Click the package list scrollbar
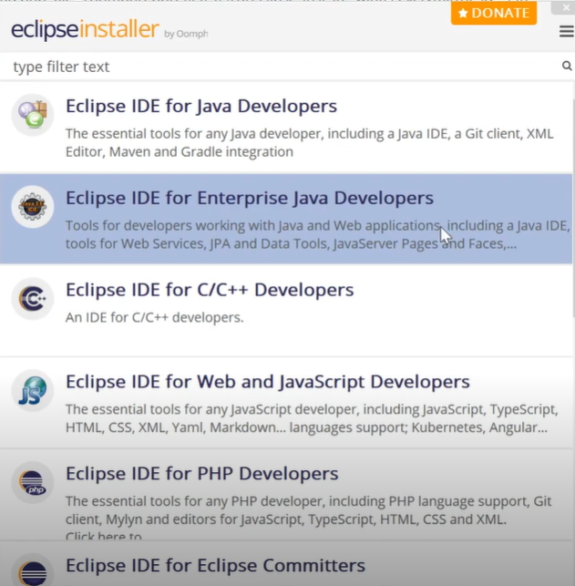The height and width of the screenshot is (586, 575). (x=574, y=209)
